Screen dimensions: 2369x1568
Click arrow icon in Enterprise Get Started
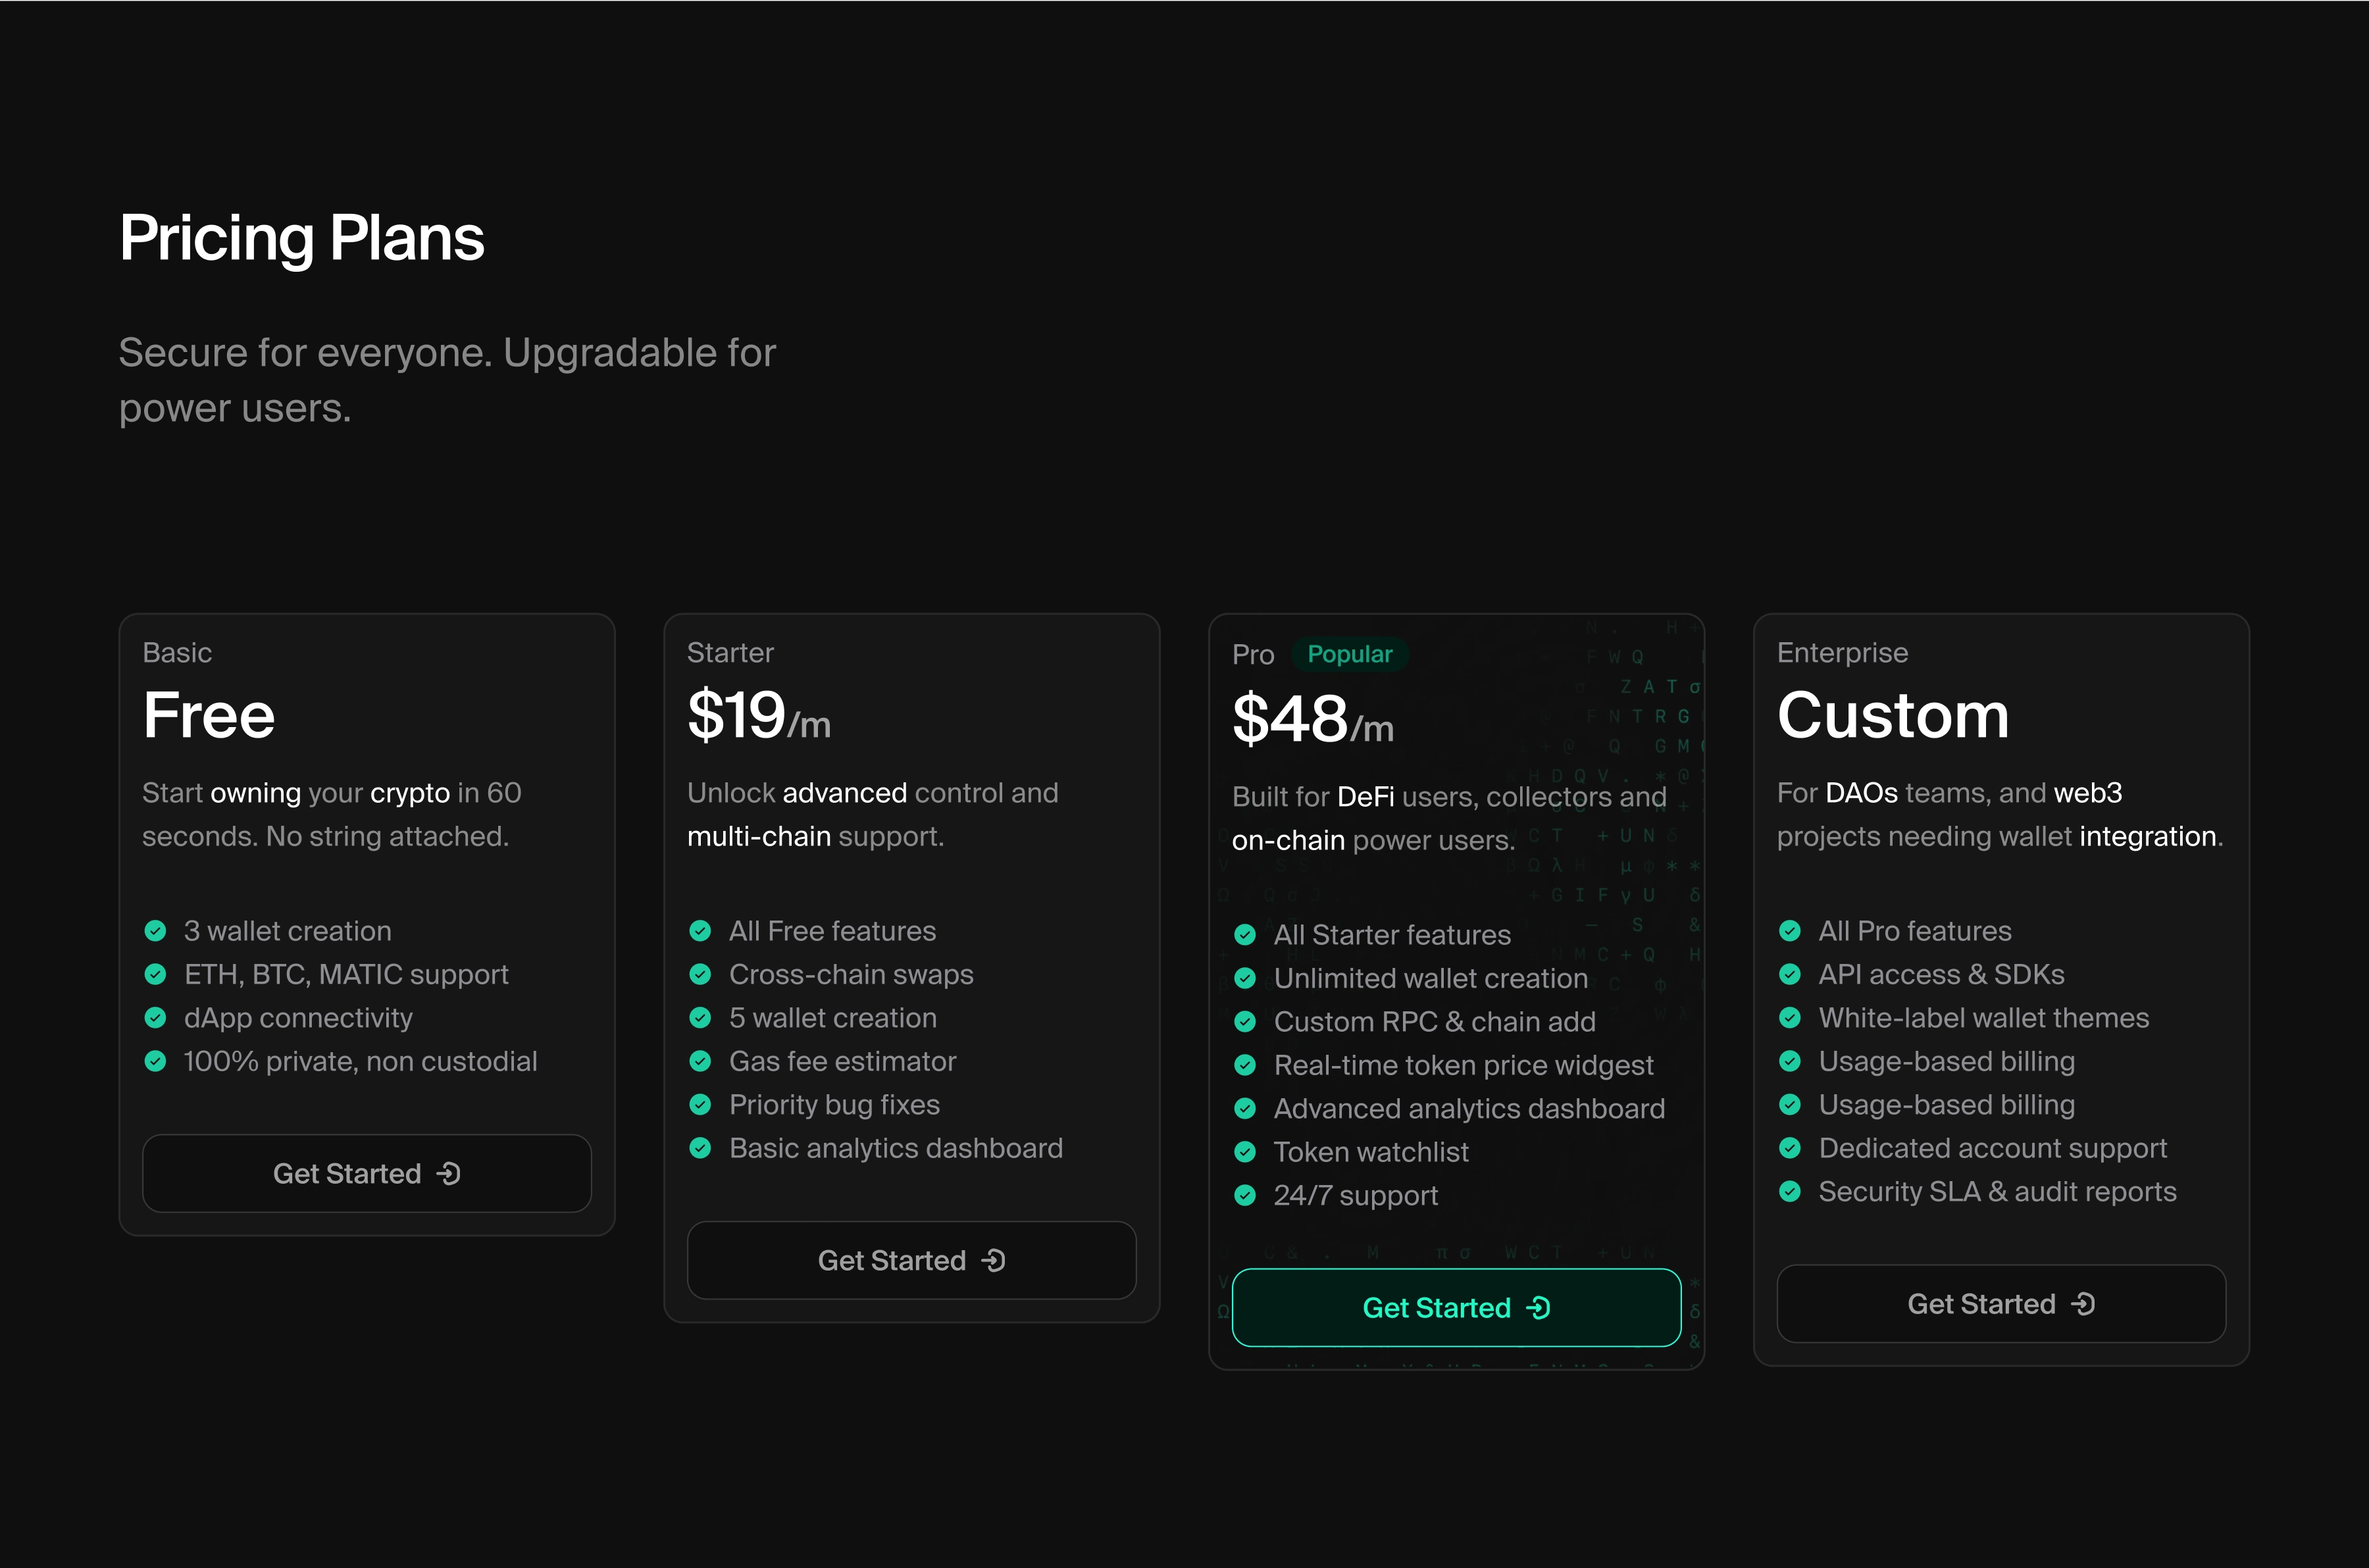click(2083, 1303)
